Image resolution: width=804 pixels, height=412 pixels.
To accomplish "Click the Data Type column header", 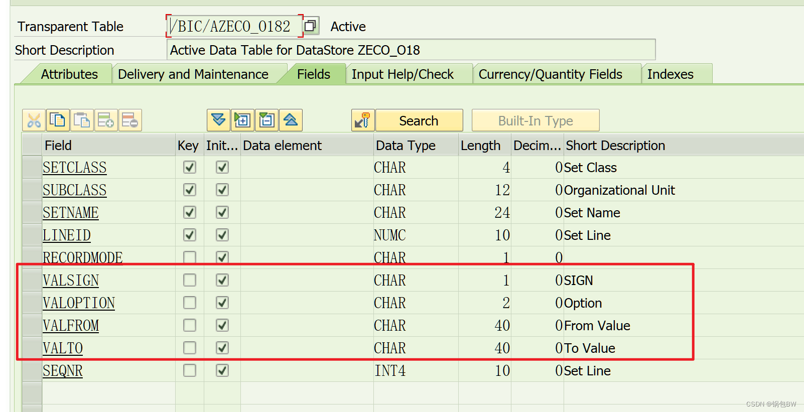I will pyautogui.click(x=416, y=145).
